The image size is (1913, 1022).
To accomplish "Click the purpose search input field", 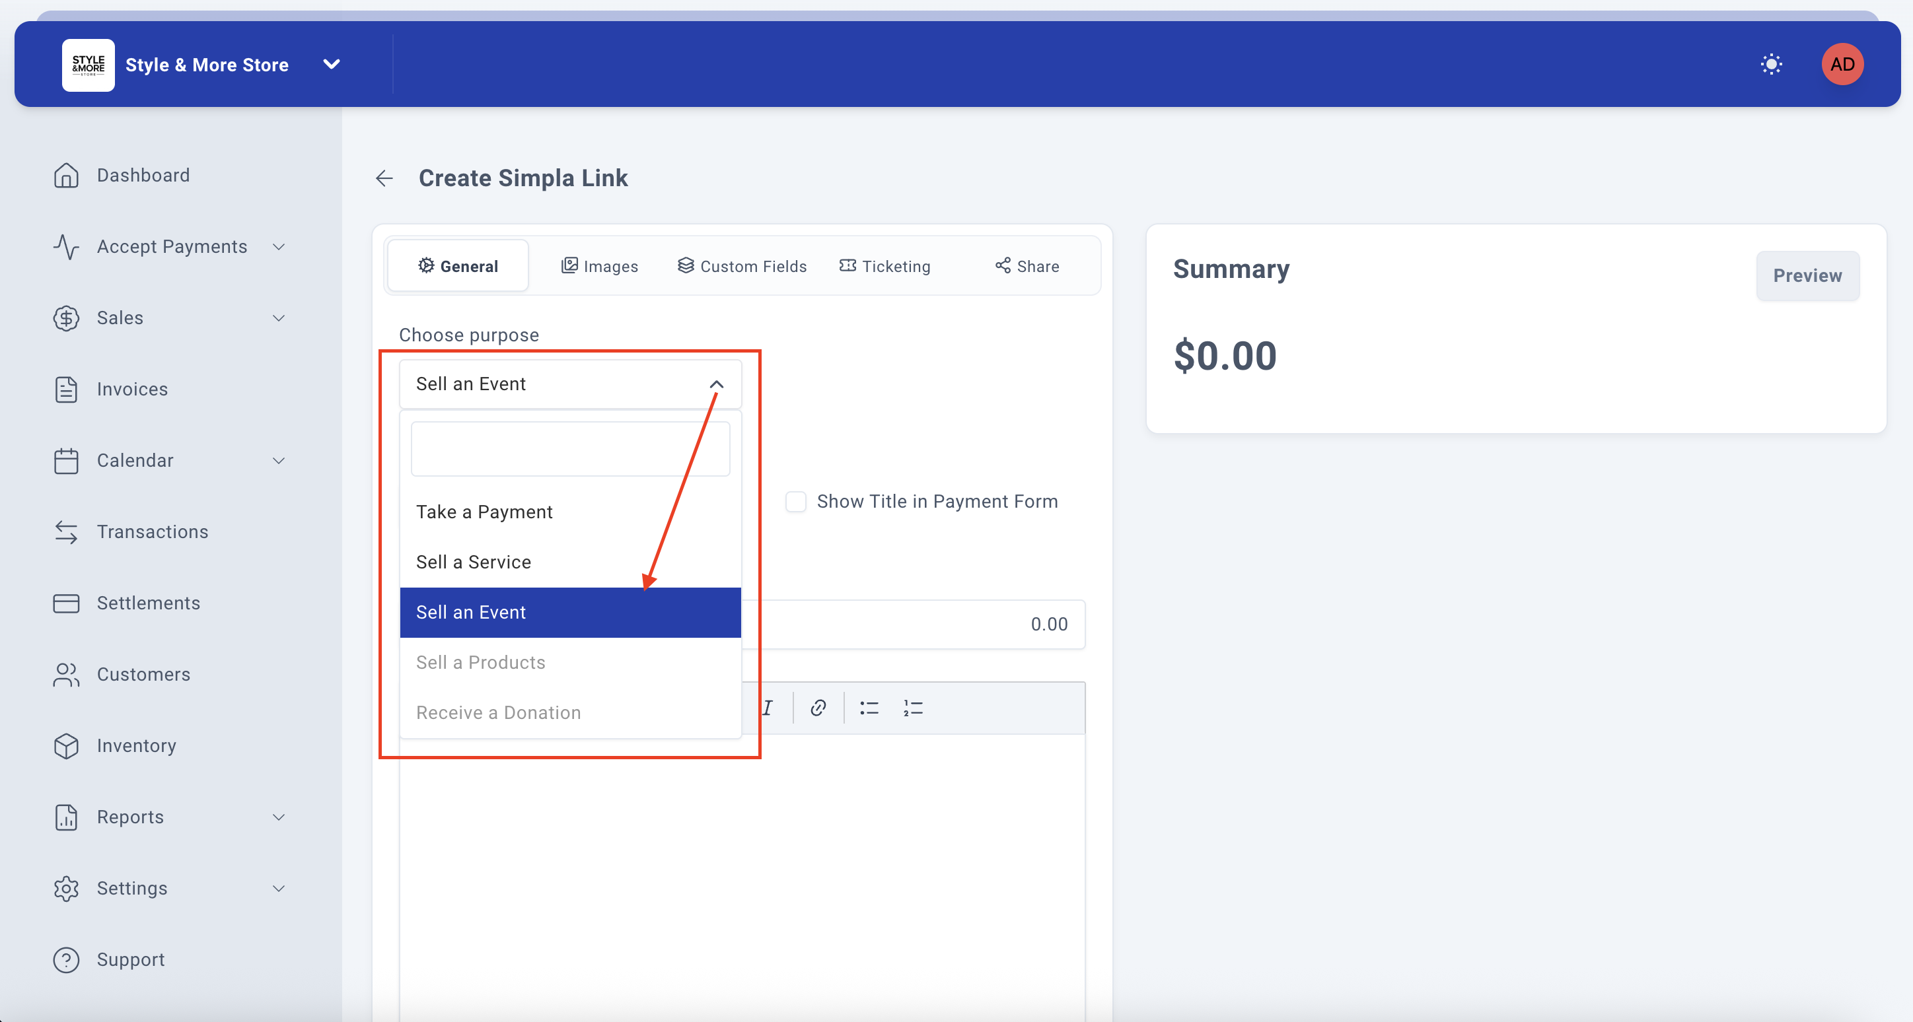I will point(569,449).
